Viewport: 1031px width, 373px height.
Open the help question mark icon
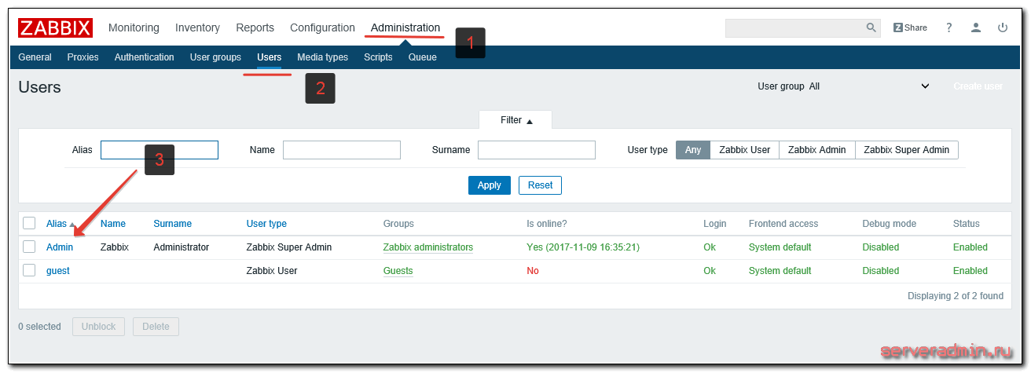point(948,27)
